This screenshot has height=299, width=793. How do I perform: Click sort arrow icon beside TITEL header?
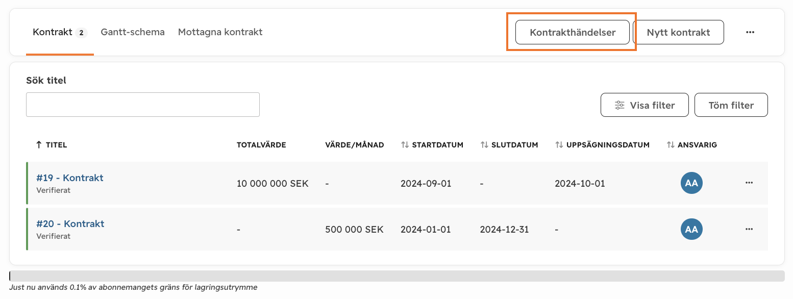[39, 145]
